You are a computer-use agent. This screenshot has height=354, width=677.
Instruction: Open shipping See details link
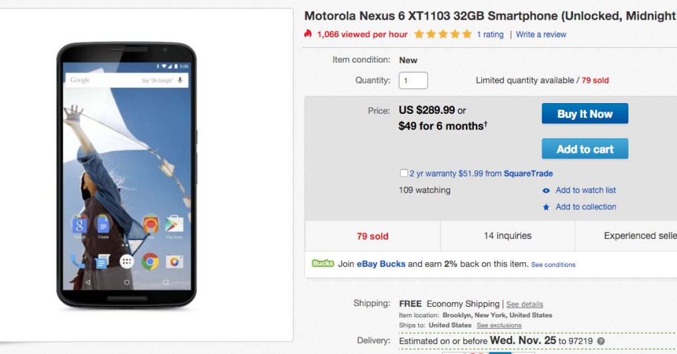click(525, 304)
